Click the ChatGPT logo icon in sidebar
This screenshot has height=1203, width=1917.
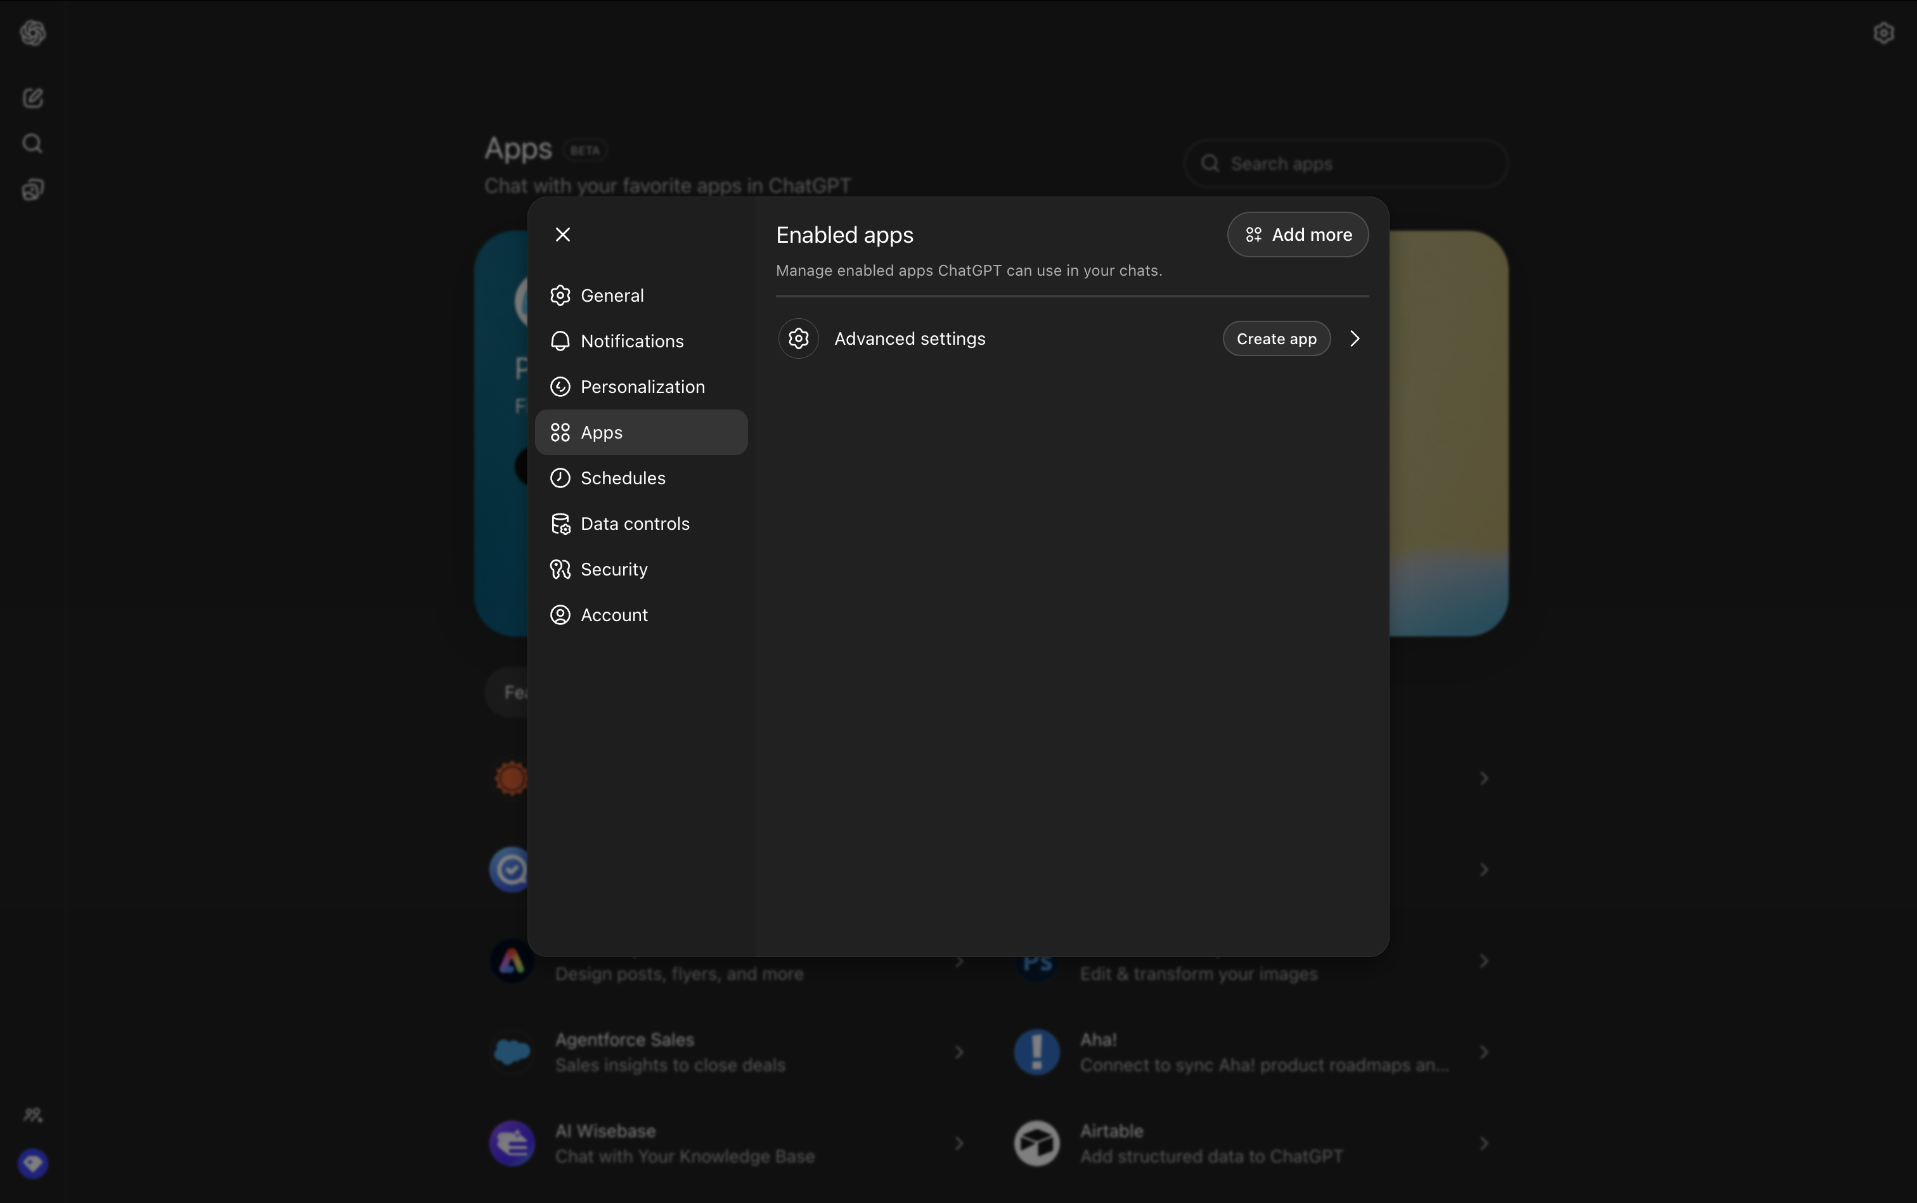32,34
